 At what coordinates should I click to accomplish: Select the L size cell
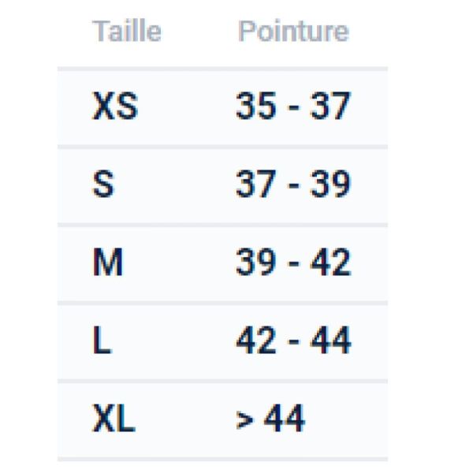click(102, 340)
